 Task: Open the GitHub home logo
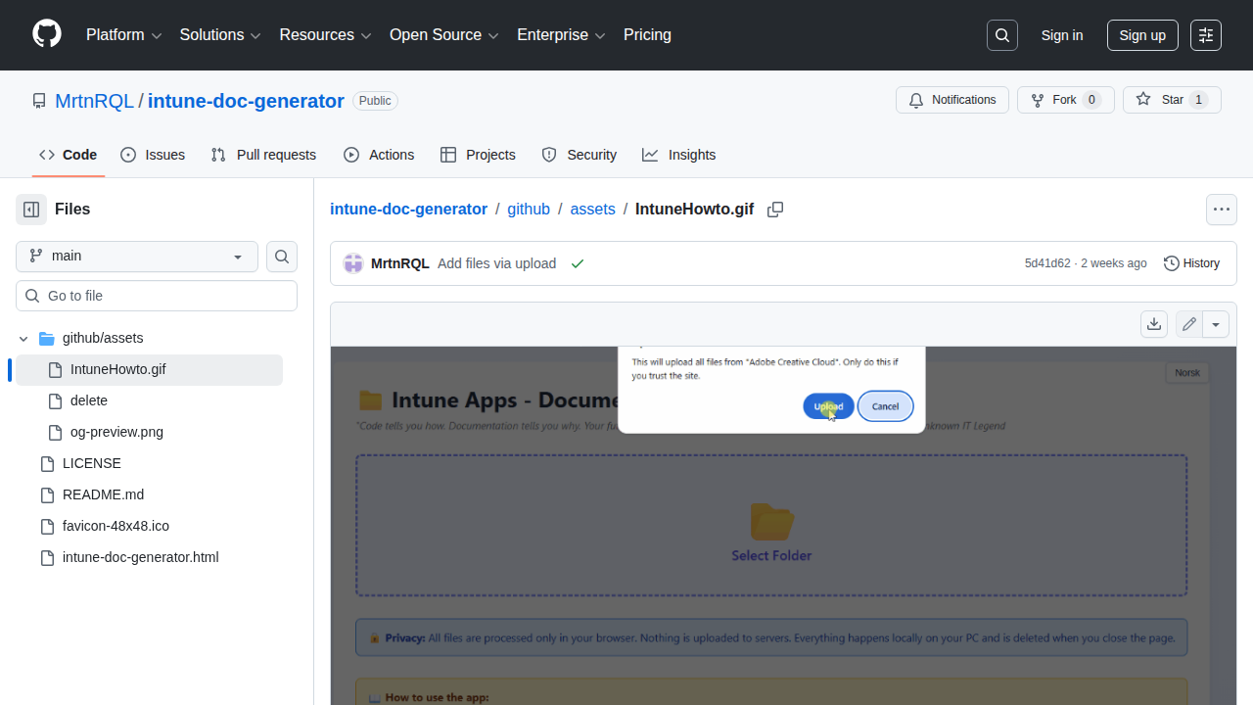[47, 34]
